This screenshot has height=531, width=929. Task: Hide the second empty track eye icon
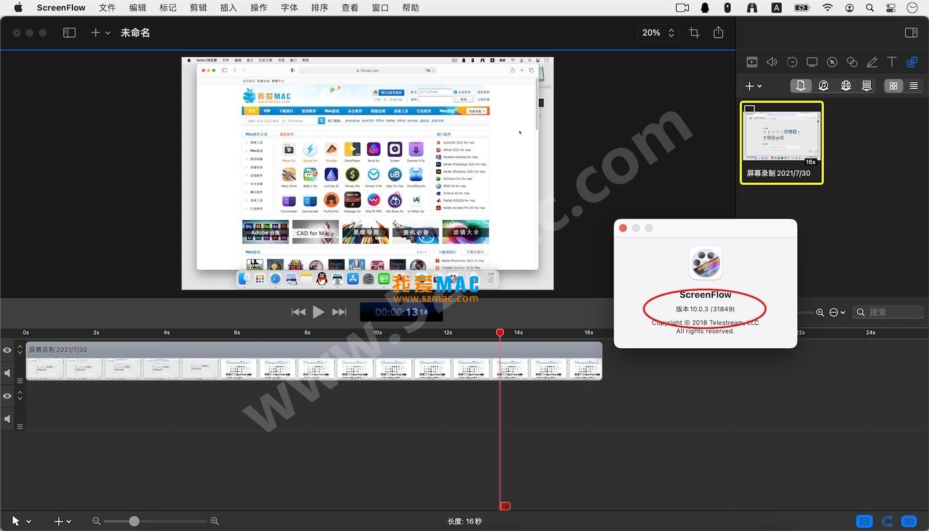click(x=7, y=396)
